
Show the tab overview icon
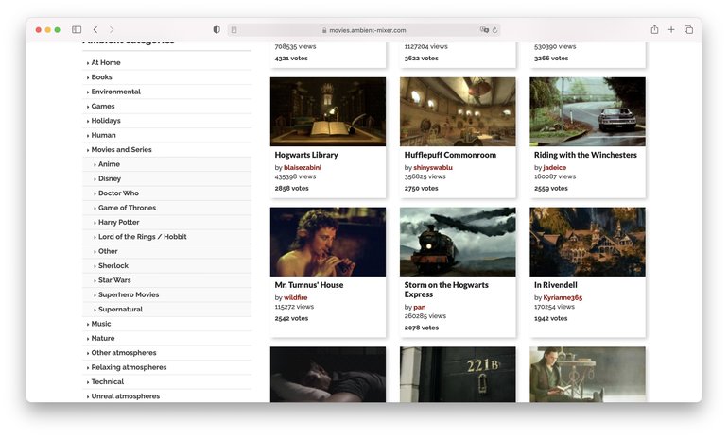tap(688, 29)
